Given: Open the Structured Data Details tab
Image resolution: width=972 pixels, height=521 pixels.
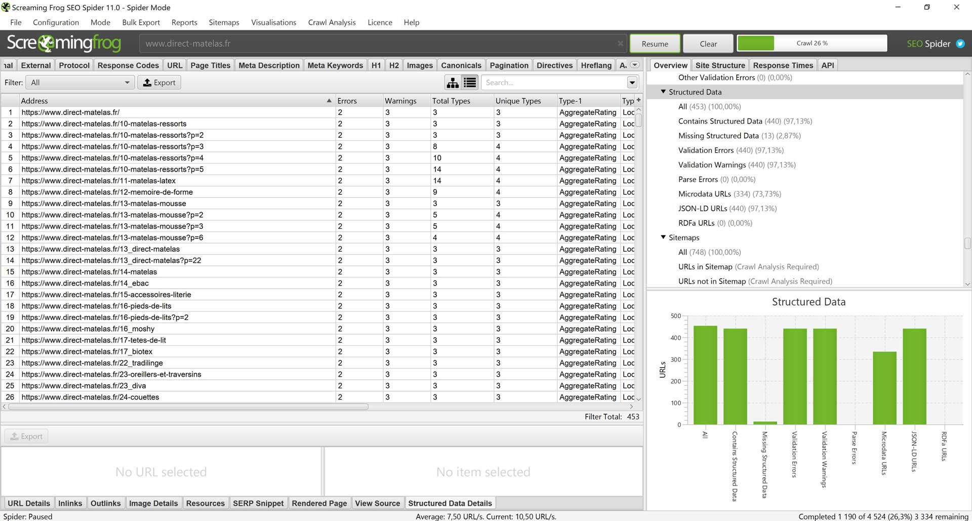Looking at the screenshot, I should click(450, 503).
